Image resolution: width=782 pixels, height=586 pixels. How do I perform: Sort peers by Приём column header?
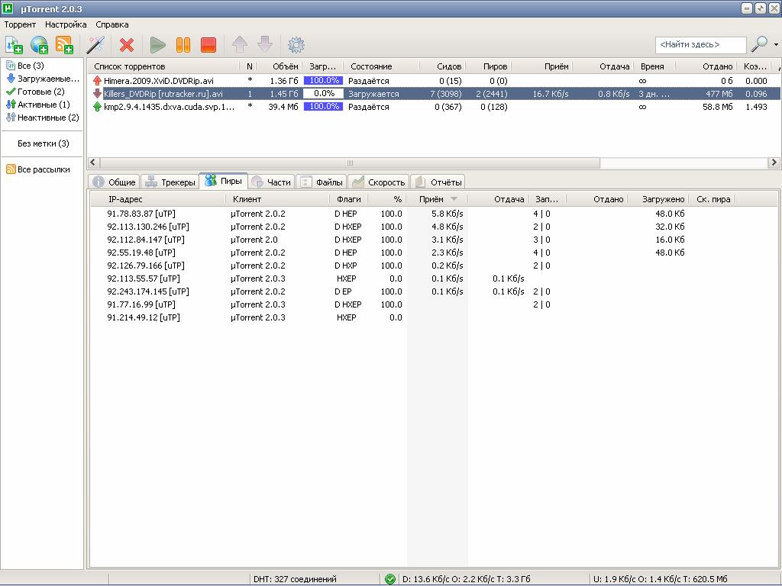431,199
